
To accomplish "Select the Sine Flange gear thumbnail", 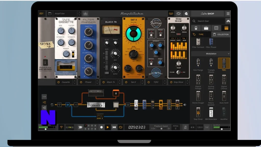I will (x=198, y=63).
